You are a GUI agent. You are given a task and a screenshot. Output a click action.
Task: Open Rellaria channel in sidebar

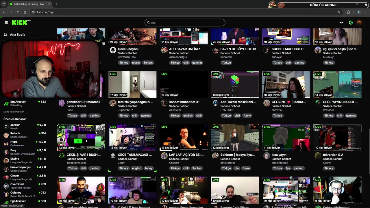pos(25,135)
